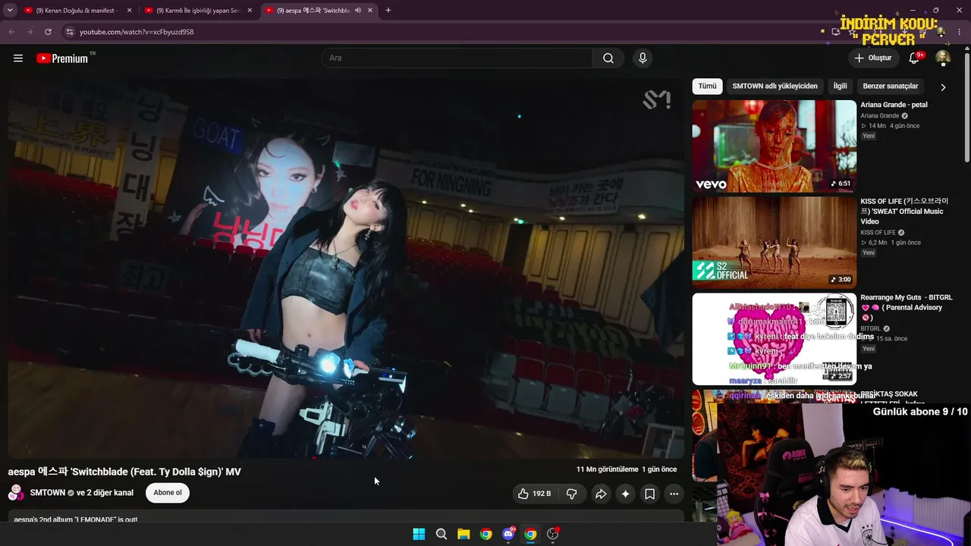971x546 pixels.
Task: Close the Kenan Doğulu & manifest tab
Action: (x=129, y=11)
